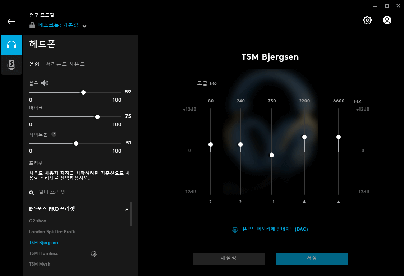Image resolution: width=404 pixels, height=276 pixels.
Task: Click the TSM Bjergsen EQ title
Action: 270,57
